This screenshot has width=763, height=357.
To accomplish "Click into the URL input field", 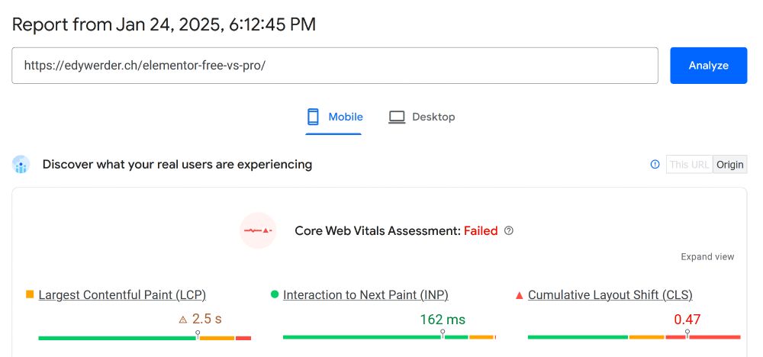I will point(334,66).
